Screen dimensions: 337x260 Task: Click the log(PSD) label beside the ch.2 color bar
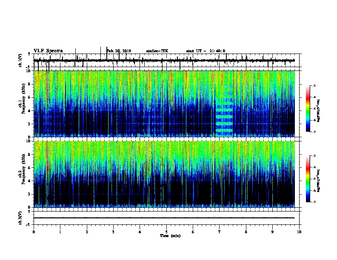click(x=318, y=181)
